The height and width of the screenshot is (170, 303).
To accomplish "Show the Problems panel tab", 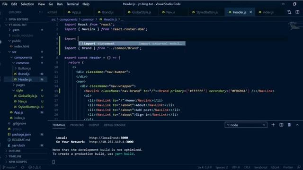I will click(x=77, y=125).
